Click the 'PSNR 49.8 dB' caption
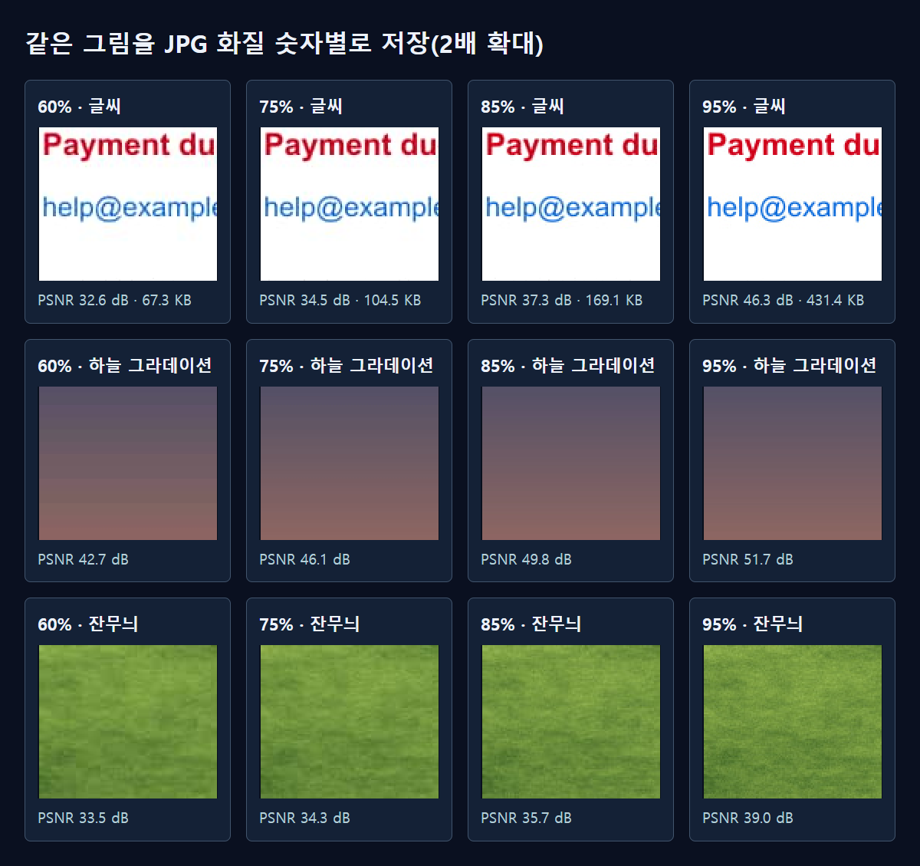 526,560
